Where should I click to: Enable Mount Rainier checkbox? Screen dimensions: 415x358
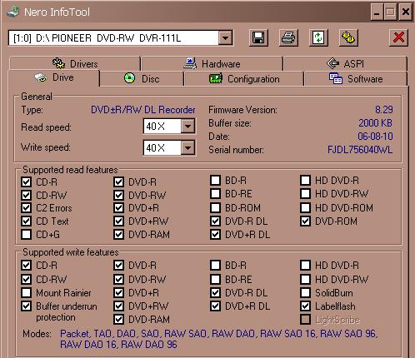click(26, 292)
